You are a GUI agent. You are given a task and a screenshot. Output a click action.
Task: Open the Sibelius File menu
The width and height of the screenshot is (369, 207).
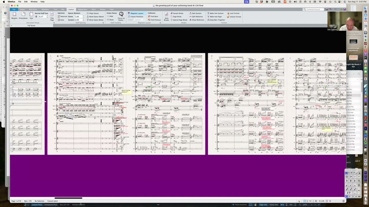coord(20,2)
